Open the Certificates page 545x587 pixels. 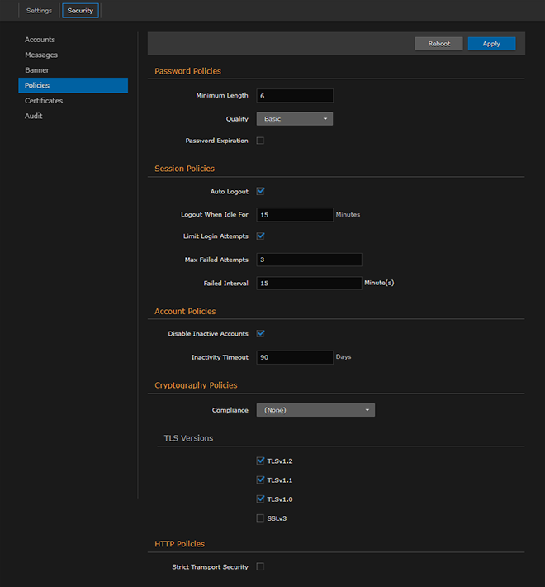(x=44, y=101)
